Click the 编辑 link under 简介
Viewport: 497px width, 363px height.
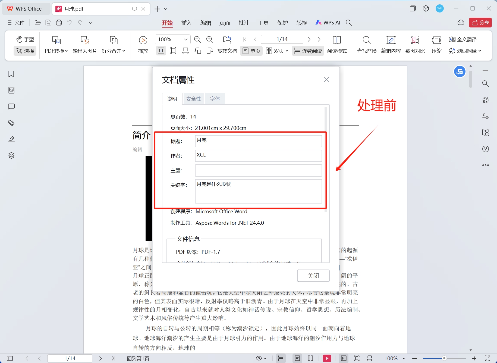click(x=137, y=150)
